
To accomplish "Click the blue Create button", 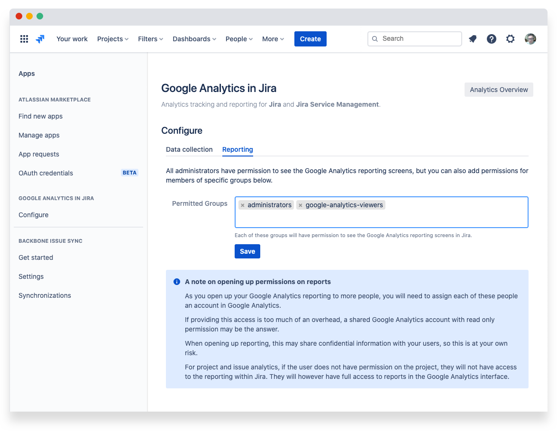I will click(310, 39).
